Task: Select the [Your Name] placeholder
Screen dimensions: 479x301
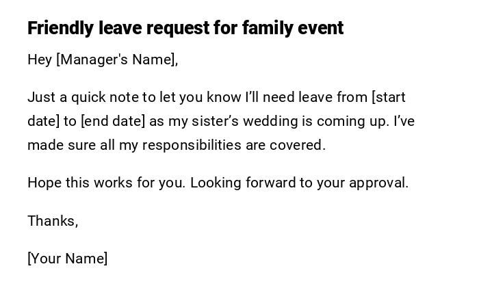Action: [68, 259]
